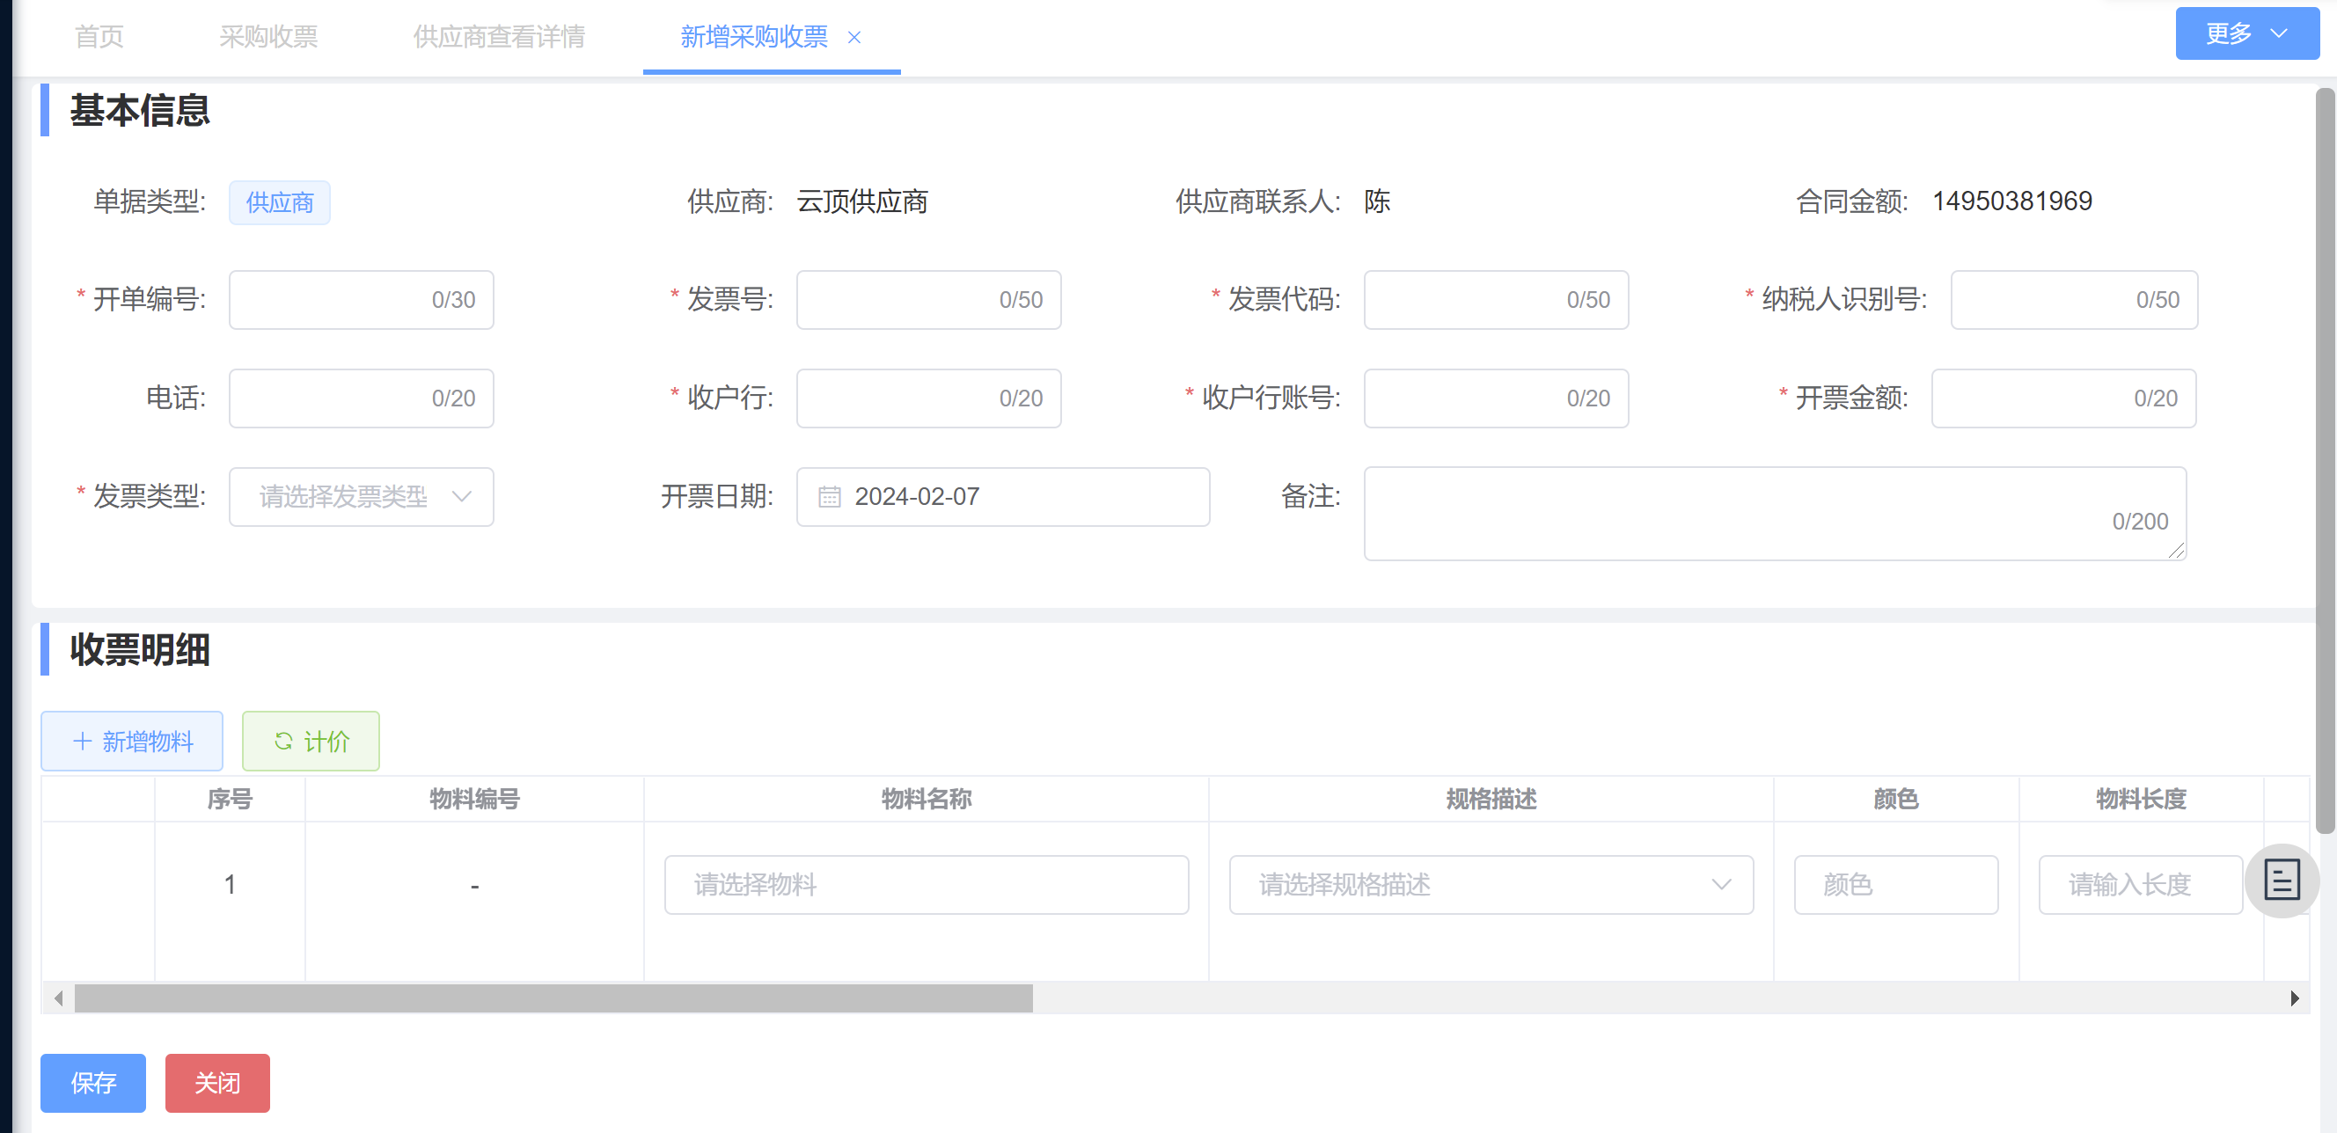Focus the 收户行账号 input field

tap(1496, 398)
